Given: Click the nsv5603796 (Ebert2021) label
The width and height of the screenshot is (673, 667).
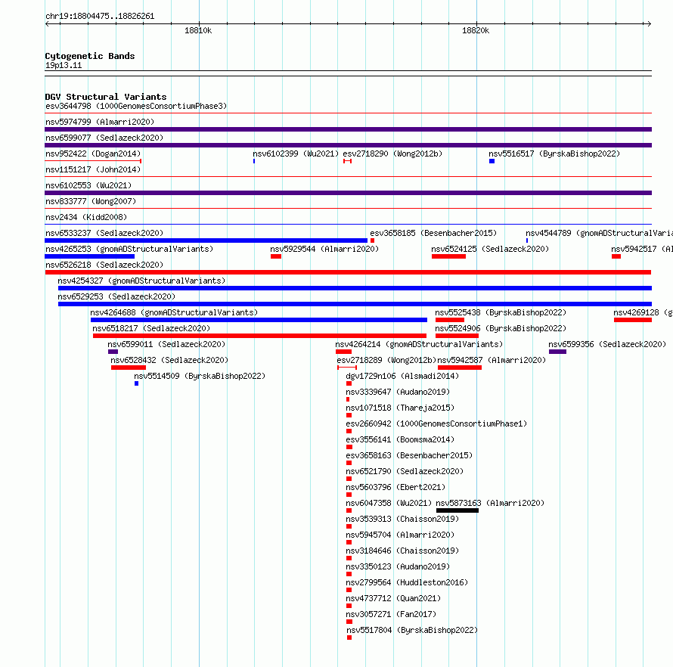Looking at the screenshot, I should tap(395, 487).
